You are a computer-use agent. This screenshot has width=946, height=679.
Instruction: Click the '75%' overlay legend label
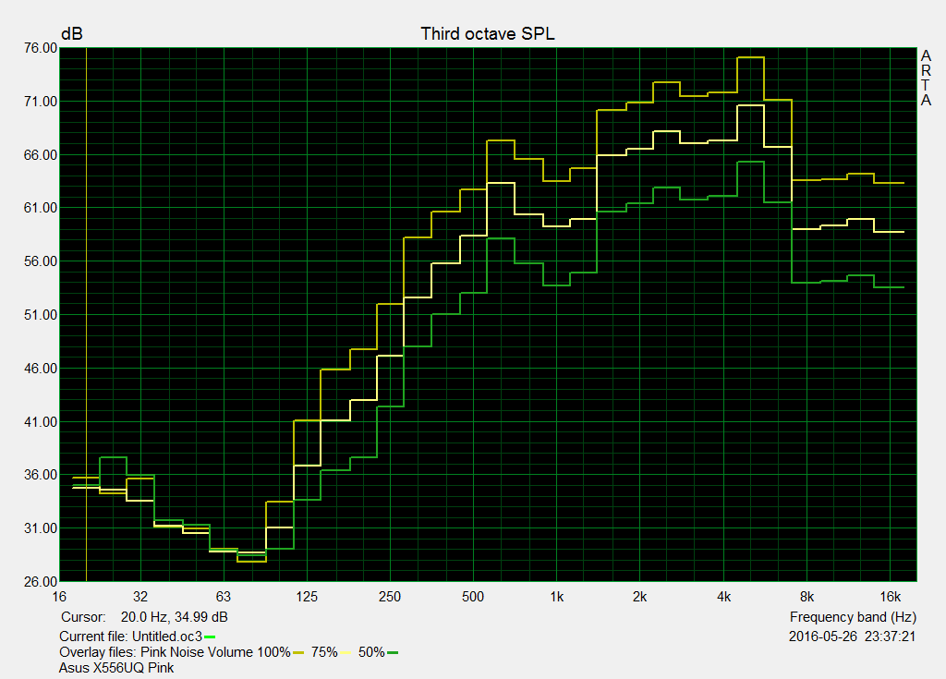(324, 652)
